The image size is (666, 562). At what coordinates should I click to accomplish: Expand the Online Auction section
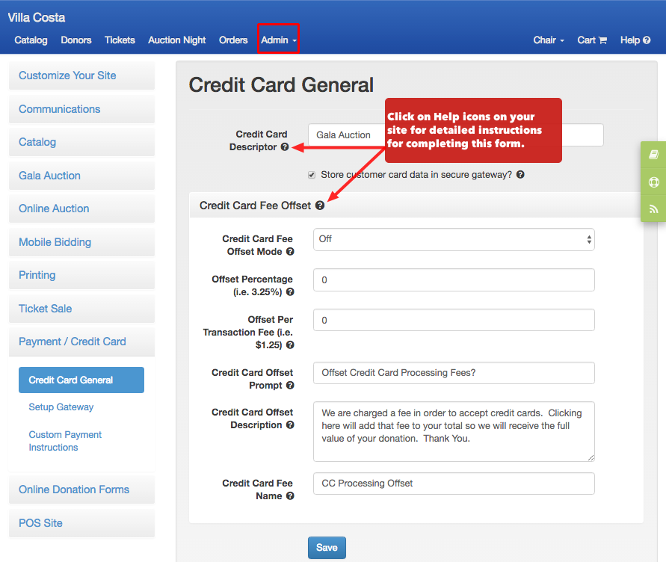82,209
